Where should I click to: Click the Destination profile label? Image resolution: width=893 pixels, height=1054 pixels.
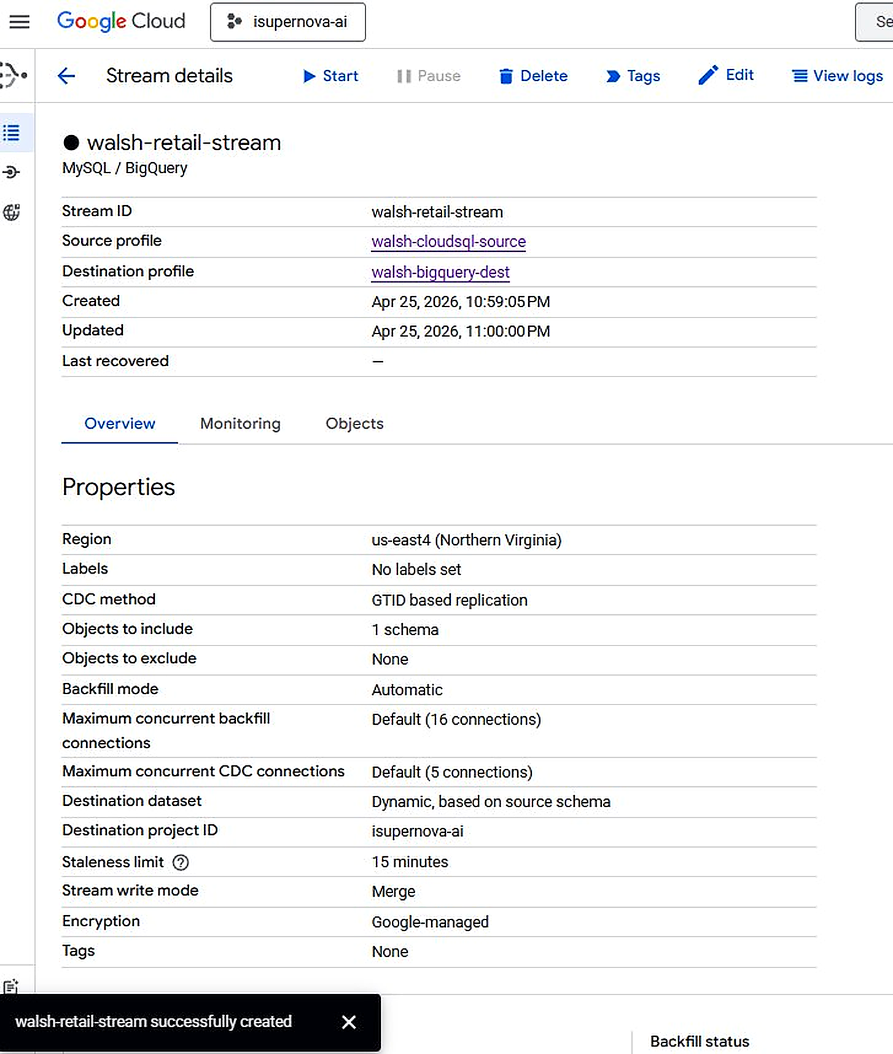(128, 271)
